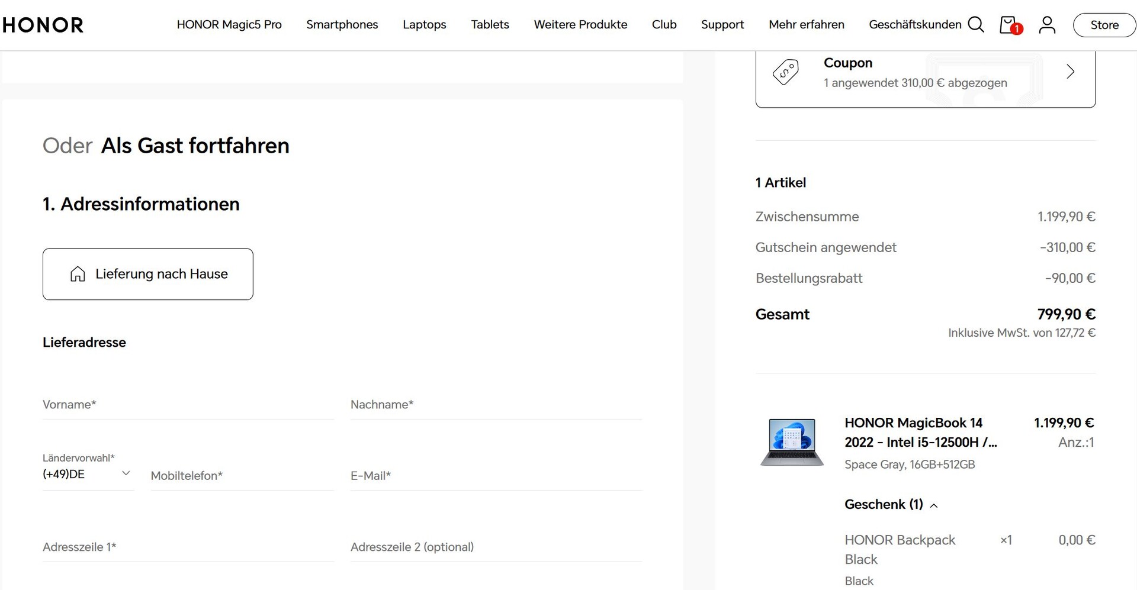The height and width of the screenshot is (590, 1137).
Task: Select Tablets in navigation bar
Action: 490,25
